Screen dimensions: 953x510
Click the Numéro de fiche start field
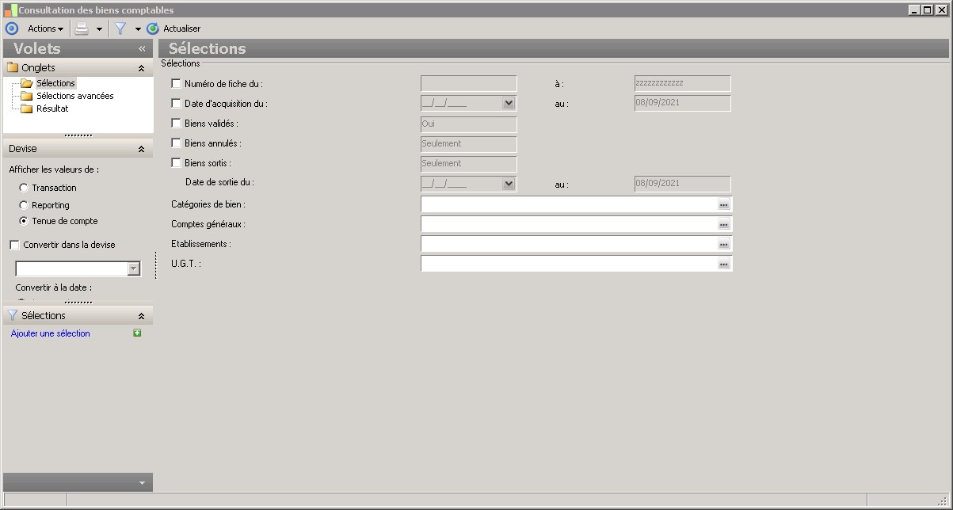click(469, 83)
